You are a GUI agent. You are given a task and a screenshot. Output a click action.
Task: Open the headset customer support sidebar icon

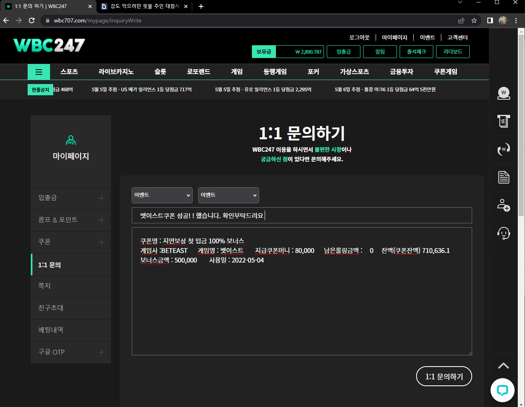click(503, 233)
